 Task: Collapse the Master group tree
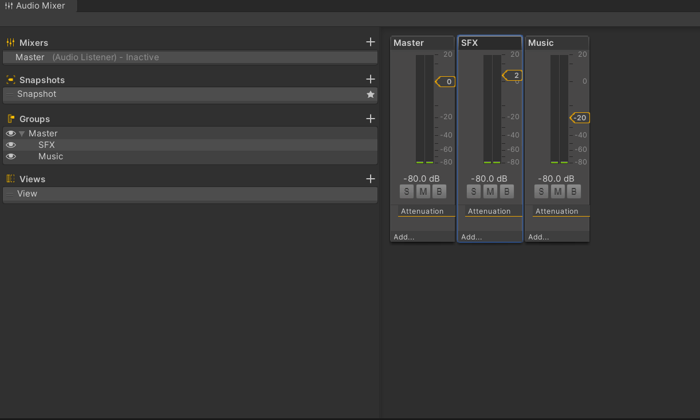click(x=22, y=134)
